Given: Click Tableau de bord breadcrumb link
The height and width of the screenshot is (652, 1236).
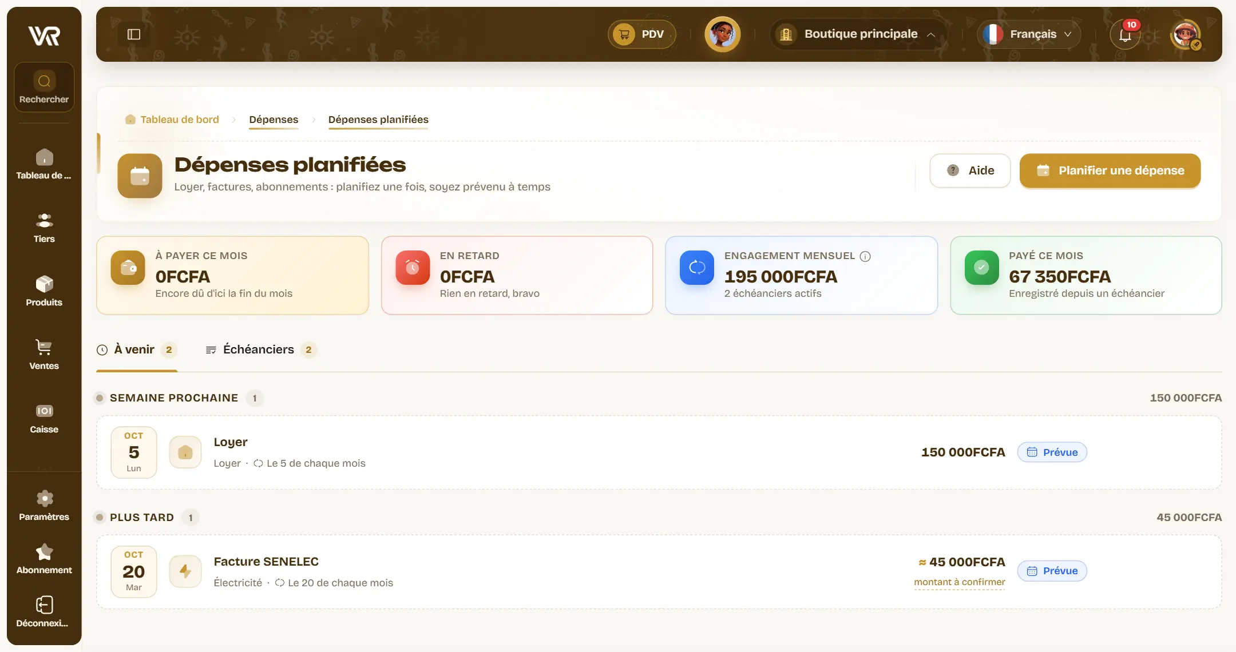Looking at the screenshot, I should [x=172, y=120].
